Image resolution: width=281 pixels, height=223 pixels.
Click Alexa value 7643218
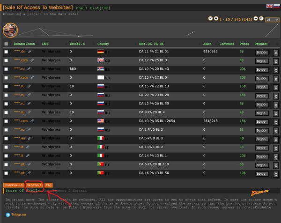210,121
